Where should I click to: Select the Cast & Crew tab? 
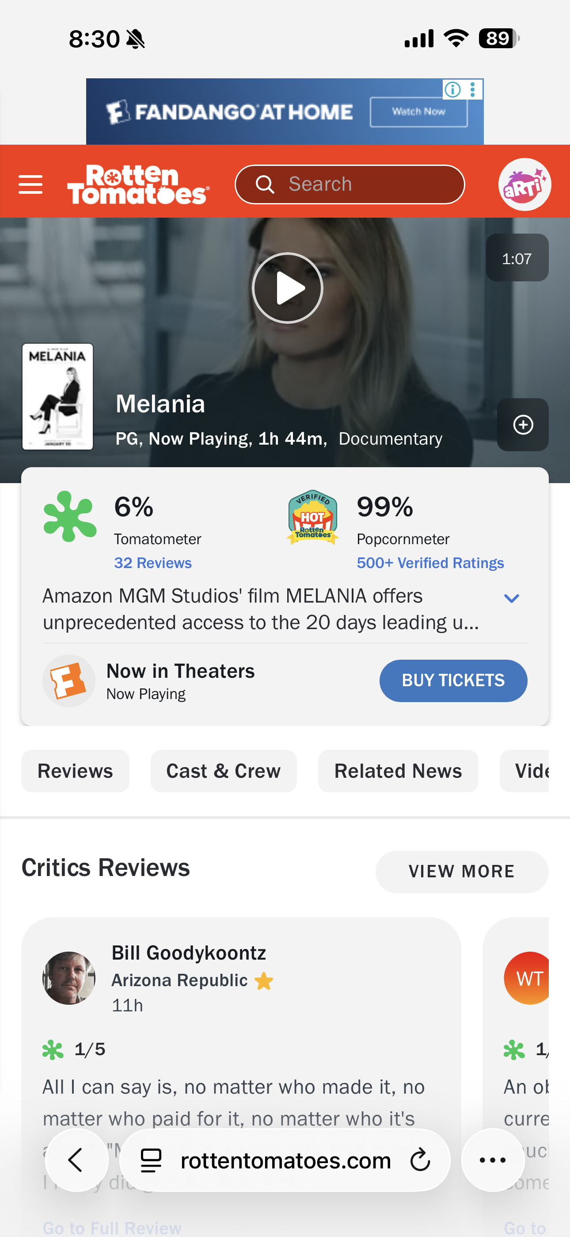[224, 771]
